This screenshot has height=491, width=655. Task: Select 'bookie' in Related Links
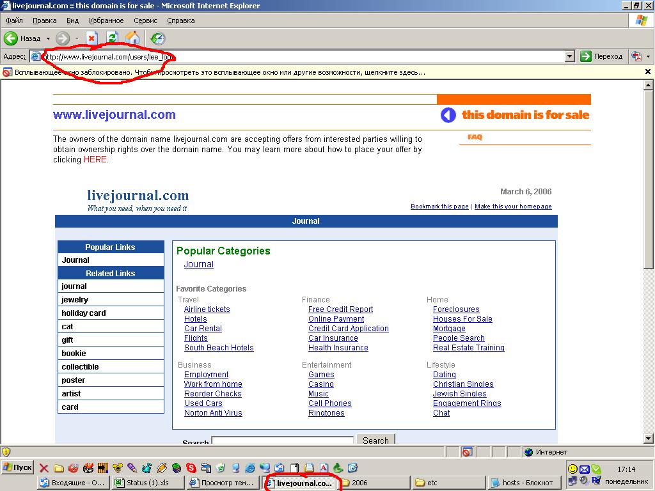click(x=111, y=353)
